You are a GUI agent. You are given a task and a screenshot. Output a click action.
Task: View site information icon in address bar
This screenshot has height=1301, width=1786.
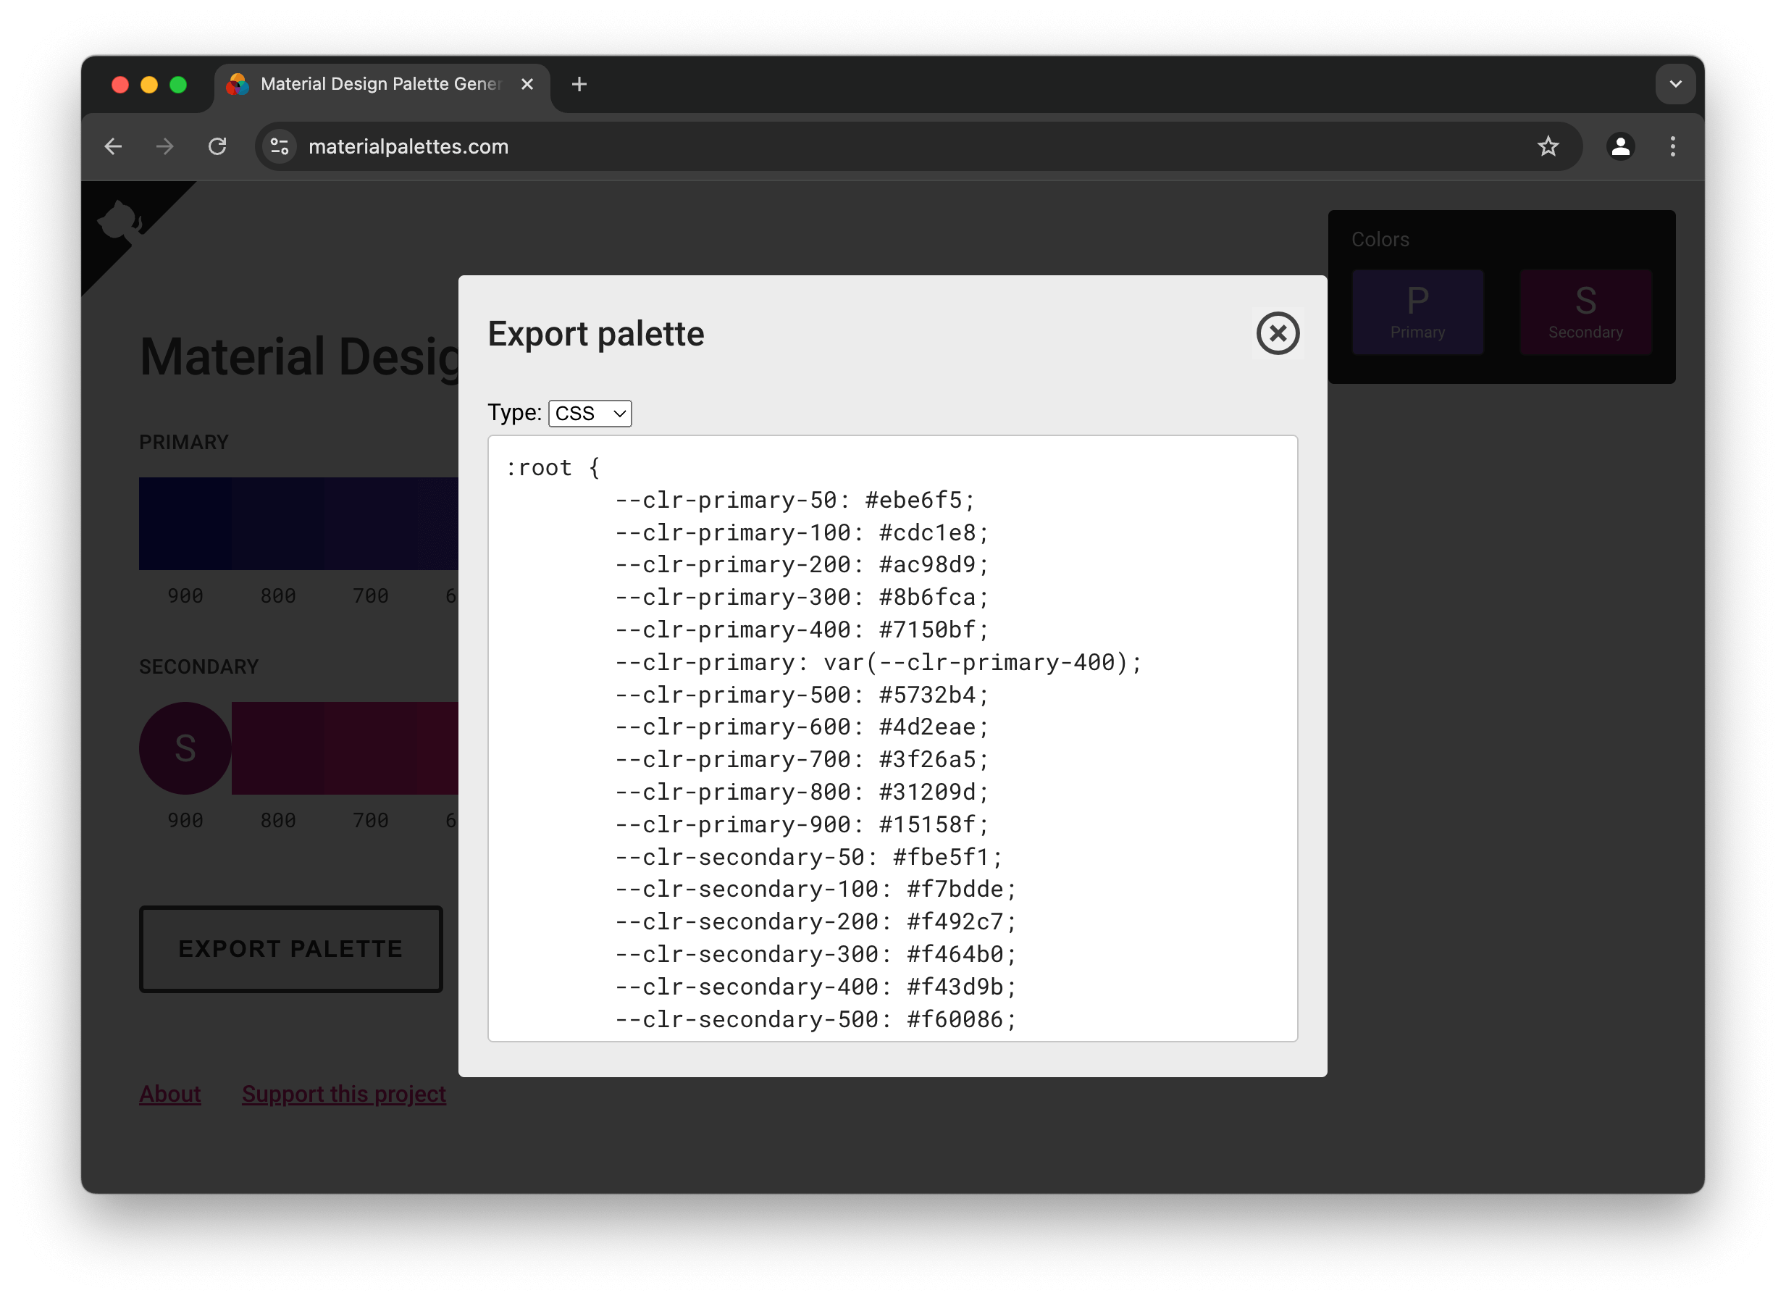point(280,146)
